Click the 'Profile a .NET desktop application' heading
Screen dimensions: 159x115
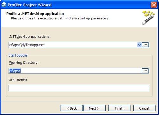pos(35,14)
